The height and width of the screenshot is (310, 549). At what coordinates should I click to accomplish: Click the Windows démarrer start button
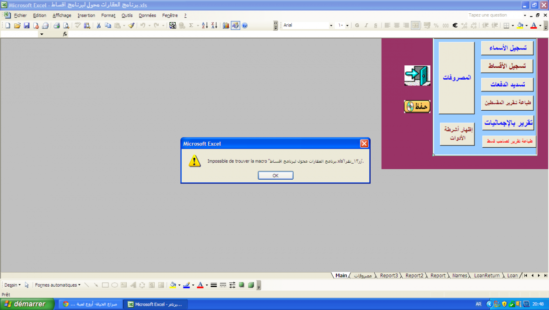tap(27, 304)
